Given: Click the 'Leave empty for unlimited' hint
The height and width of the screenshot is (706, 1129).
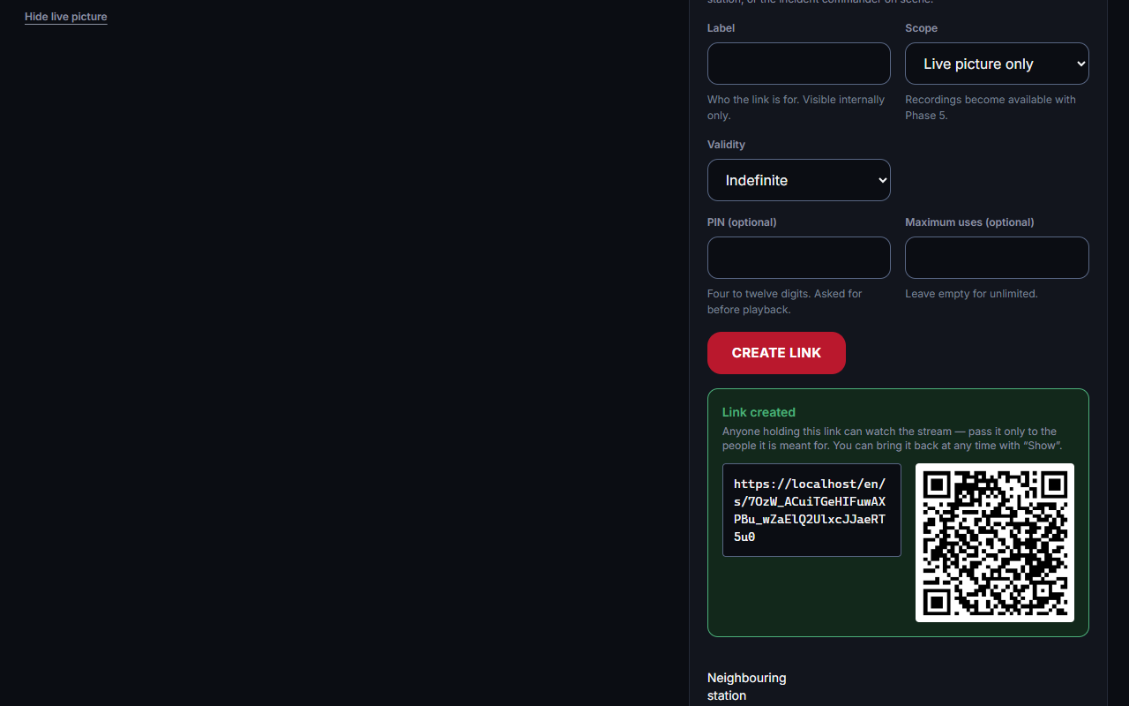Looking at the screenshot, I should click(971, 294).
